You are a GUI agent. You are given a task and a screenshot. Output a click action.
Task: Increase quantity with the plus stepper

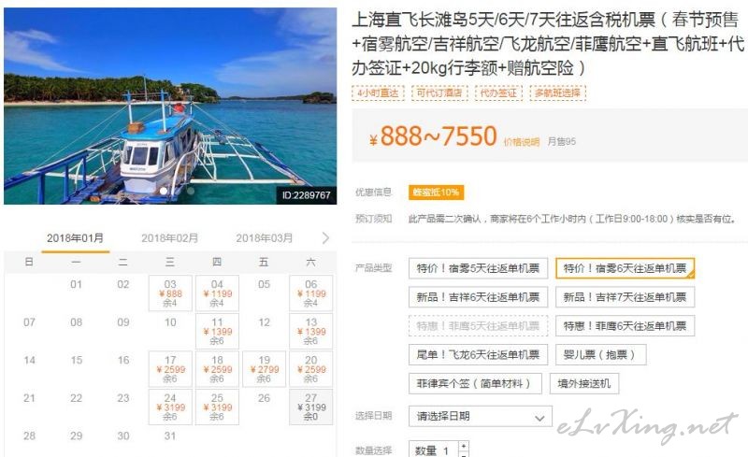[x=464, y=446]
